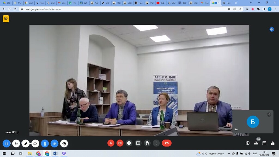Open the in-call chat panel
The image size is (279, 157).
(264, 143)
